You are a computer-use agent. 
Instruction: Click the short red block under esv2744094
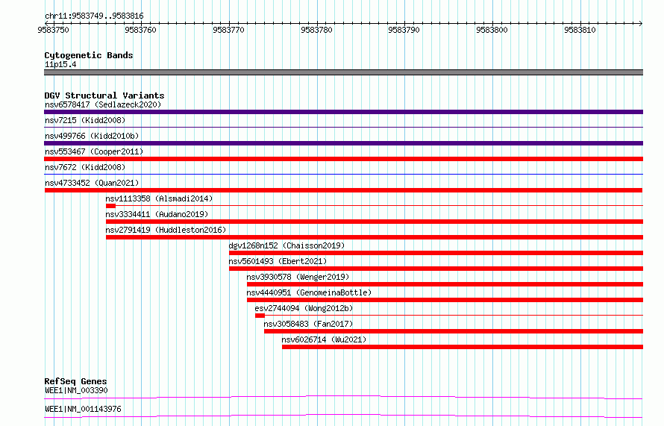pyautogui.click(x=260, y=316)
